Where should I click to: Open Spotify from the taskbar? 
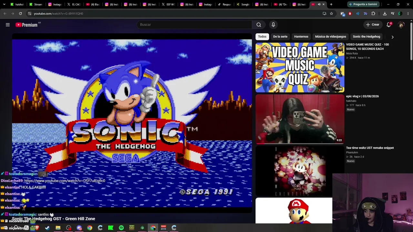tap(121, 228)
